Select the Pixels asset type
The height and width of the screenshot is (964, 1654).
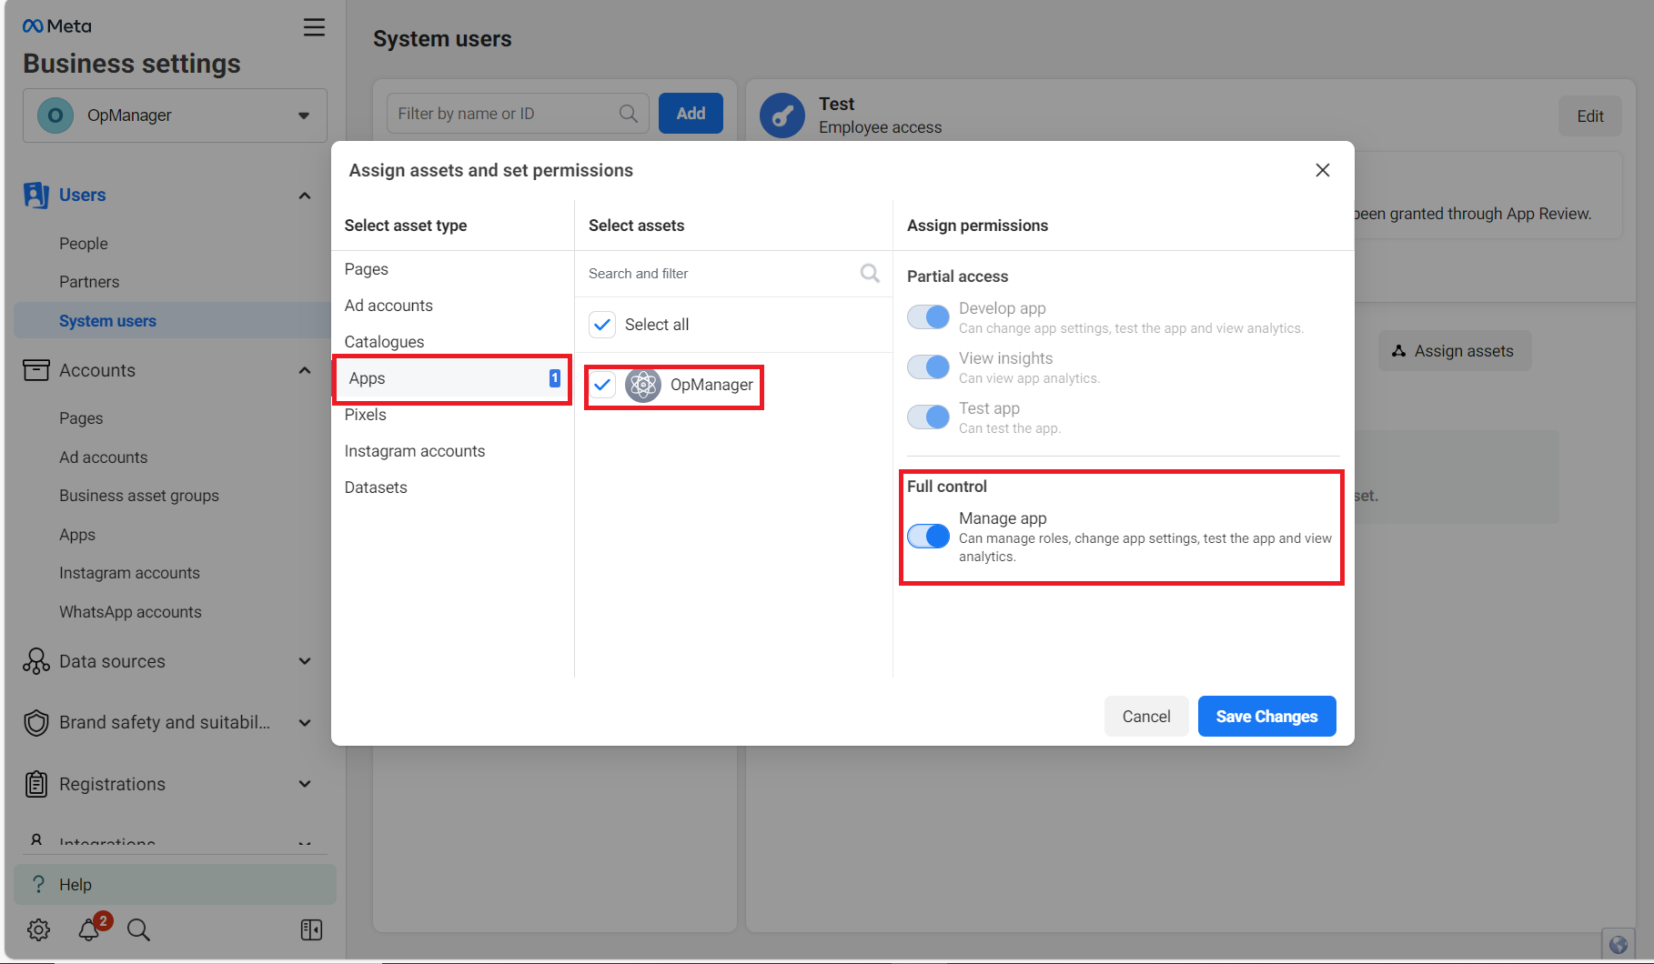point(366,415)
